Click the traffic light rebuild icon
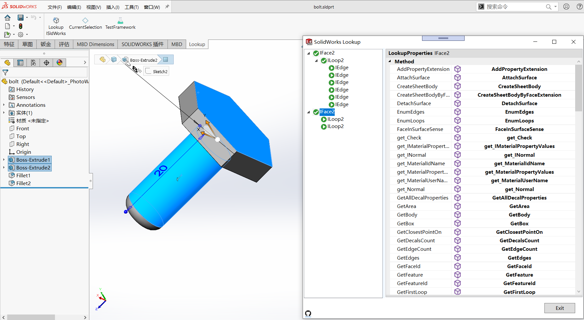 (x=21, y=26)
